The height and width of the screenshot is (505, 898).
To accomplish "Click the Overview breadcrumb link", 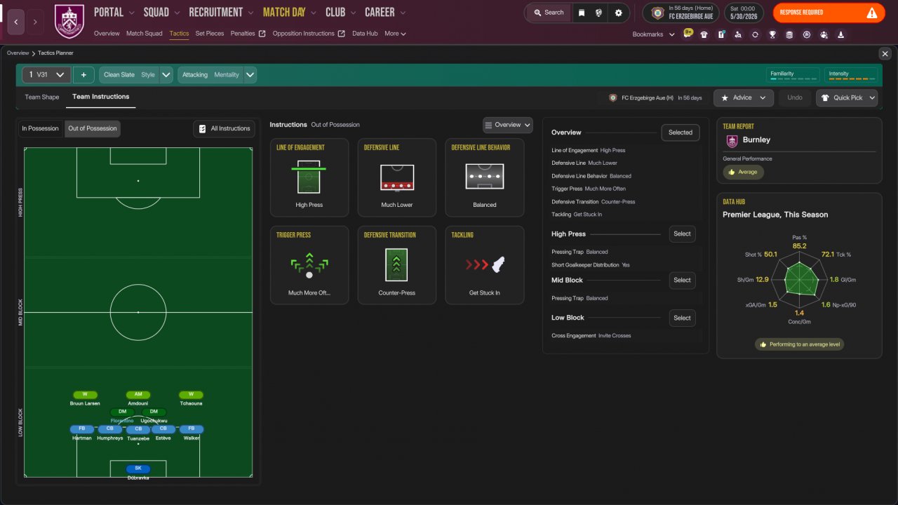I will click(18, 53).
